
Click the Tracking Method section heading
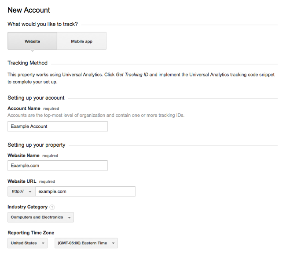point(27,63)
